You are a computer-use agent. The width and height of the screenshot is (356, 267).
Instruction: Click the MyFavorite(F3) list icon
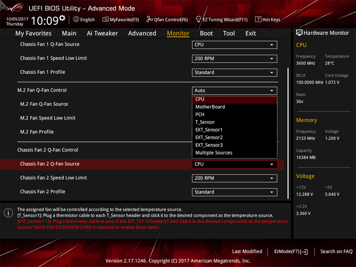tap(105, 19)
